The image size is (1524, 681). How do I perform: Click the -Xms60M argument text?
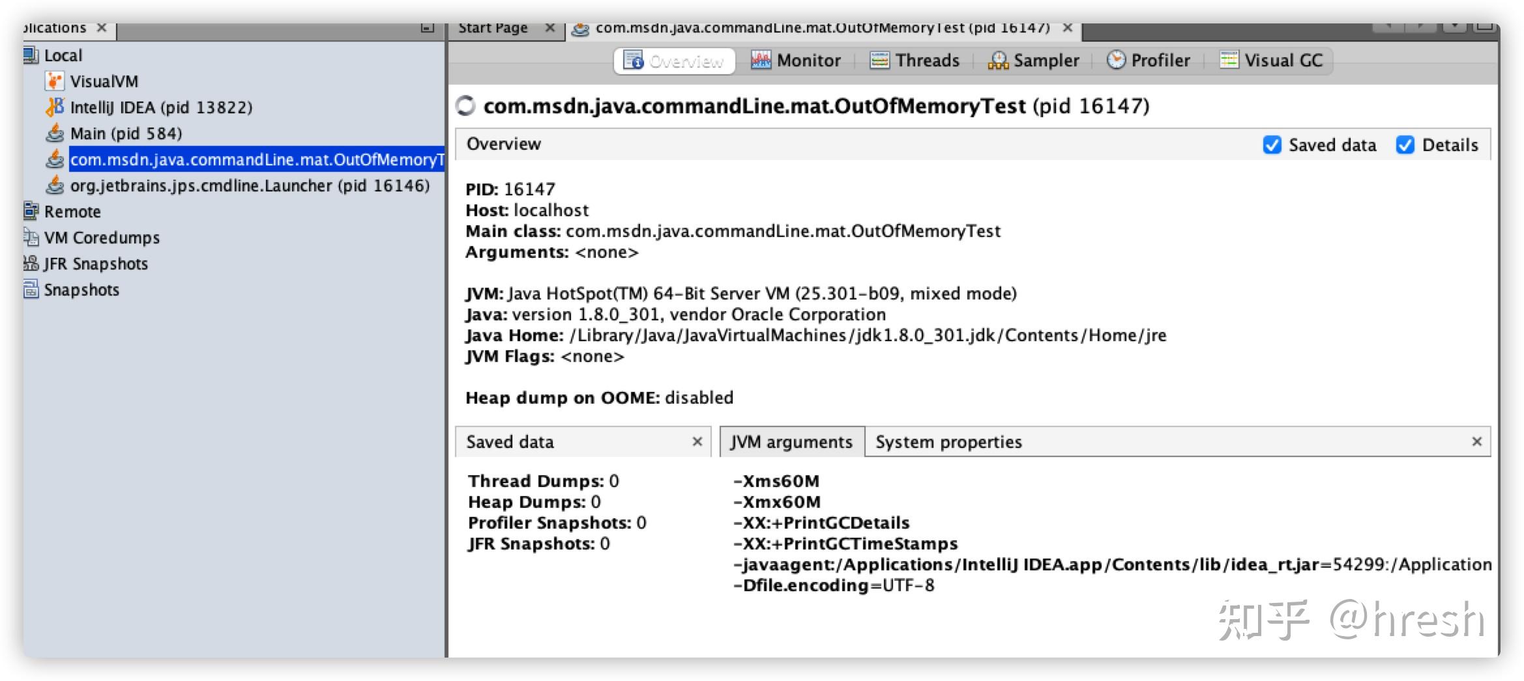point(776,480)
